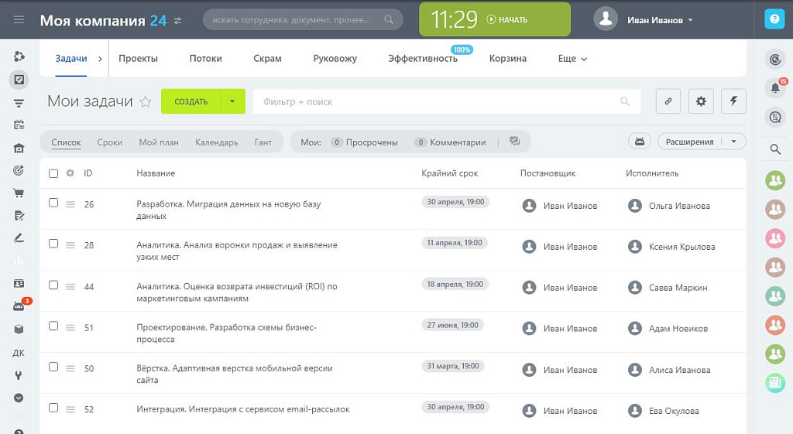Image resolution: width=793 pixels, height=434 pixels.
Task: Open the Расширения dropdown
Action: tap(701, 142)
